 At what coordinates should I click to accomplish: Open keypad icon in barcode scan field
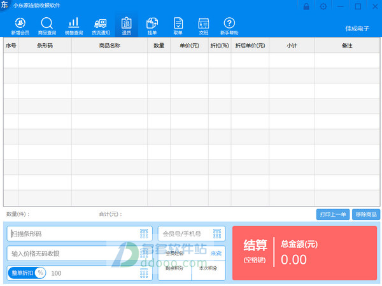[x=144, y=234]
